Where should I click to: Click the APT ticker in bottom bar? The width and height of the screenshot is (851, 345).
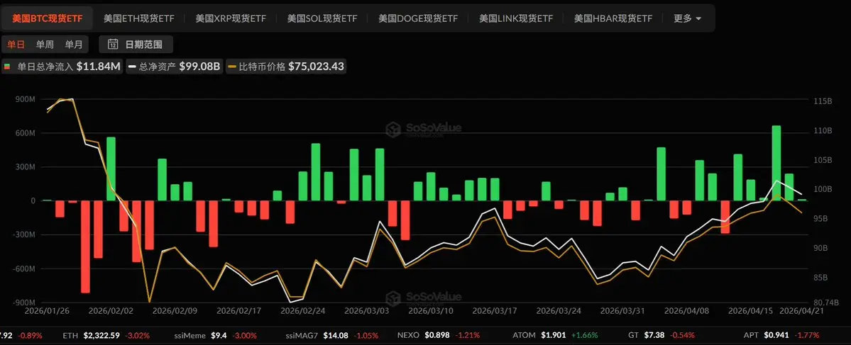point(782,335)
